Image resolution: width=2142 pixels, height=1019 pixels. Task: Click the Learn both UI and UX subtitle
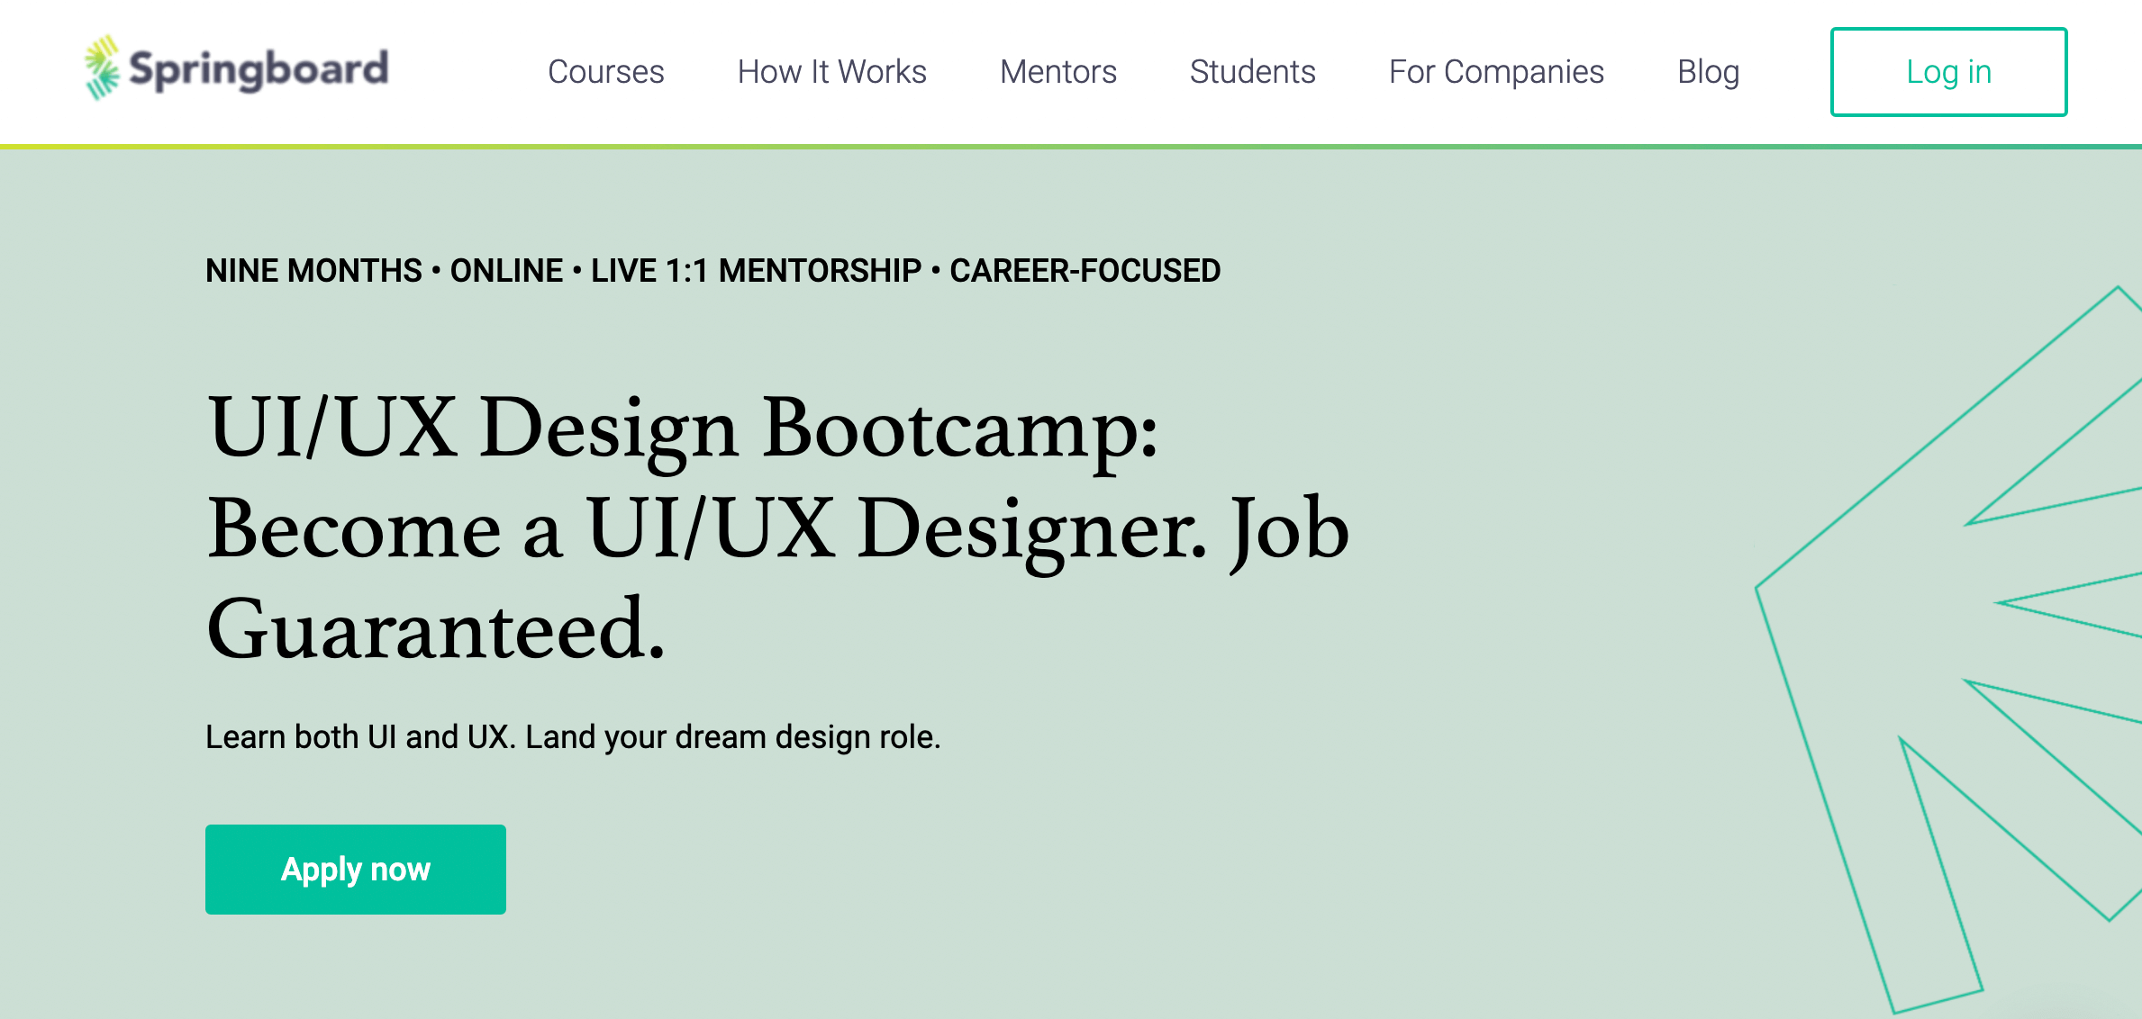(574, 735)
